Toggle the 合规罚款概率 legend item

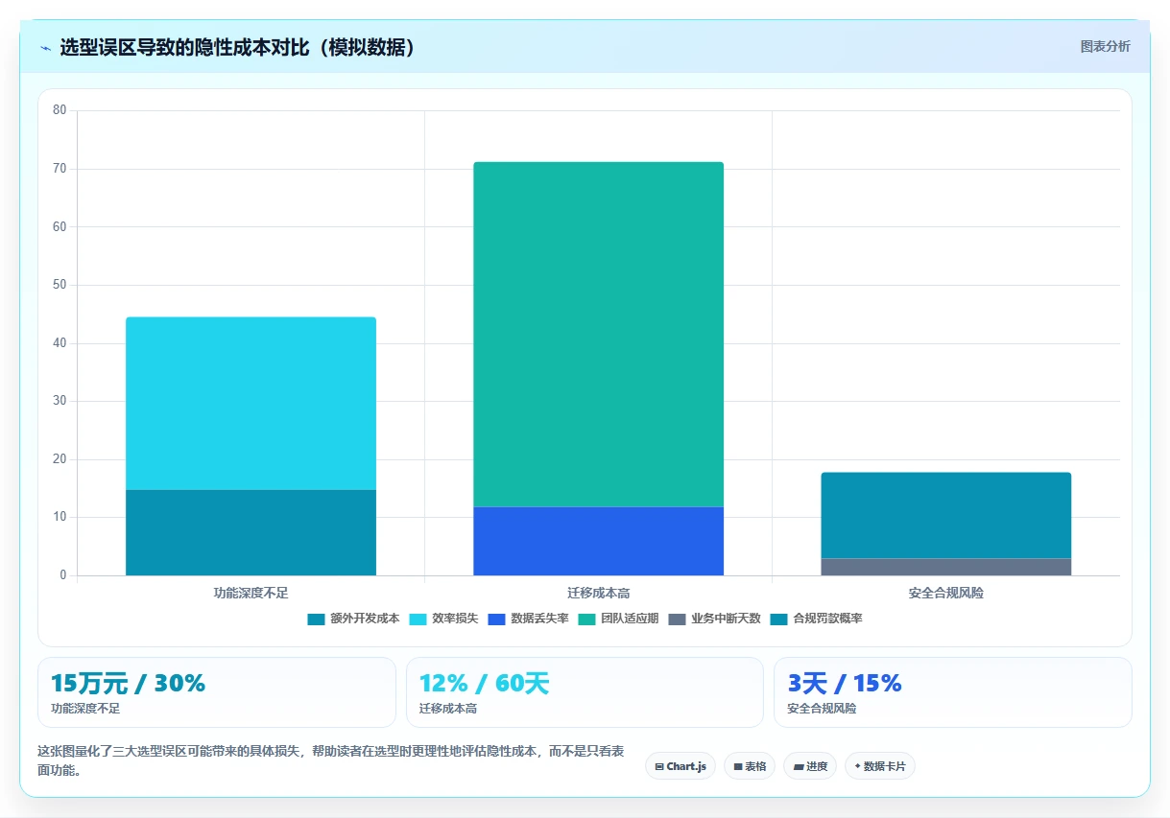[816, 619]
